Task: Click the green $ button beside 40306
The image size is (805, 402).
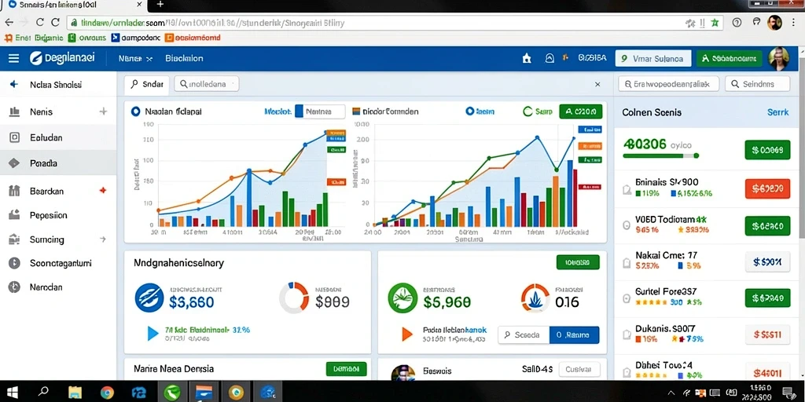Action: 767,150
